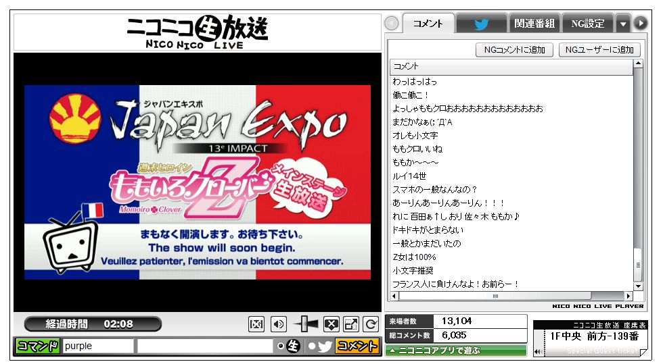Expand the ニコニコアプリで遊ぶ bar
Image resolution: width=663 pixels, height=364 pixels.
456,350
